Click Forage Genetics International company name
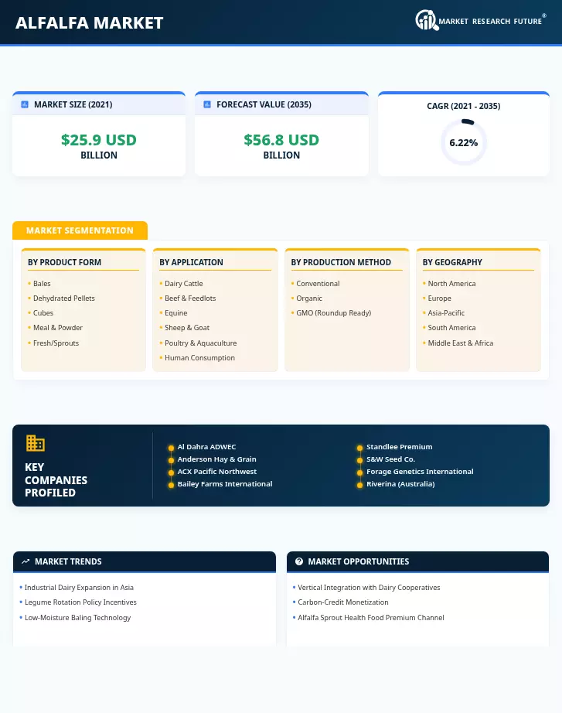The image size is (562, 713). pos(420,472)
